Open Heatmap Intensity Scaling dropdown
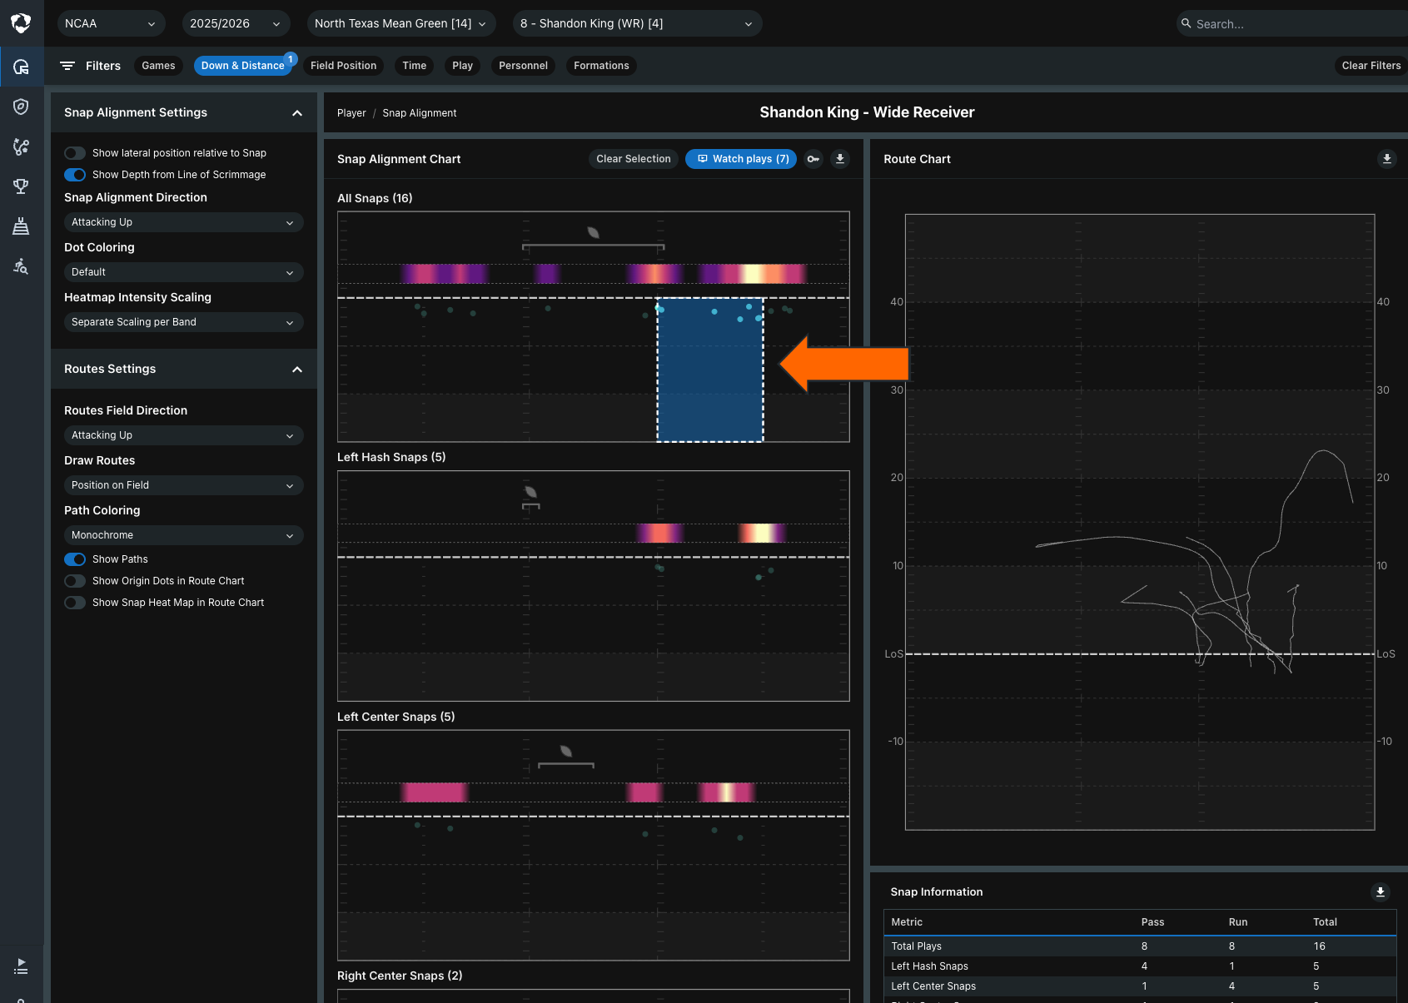The height and width of the screenshot is (1003, 1408). pos(183,322)
